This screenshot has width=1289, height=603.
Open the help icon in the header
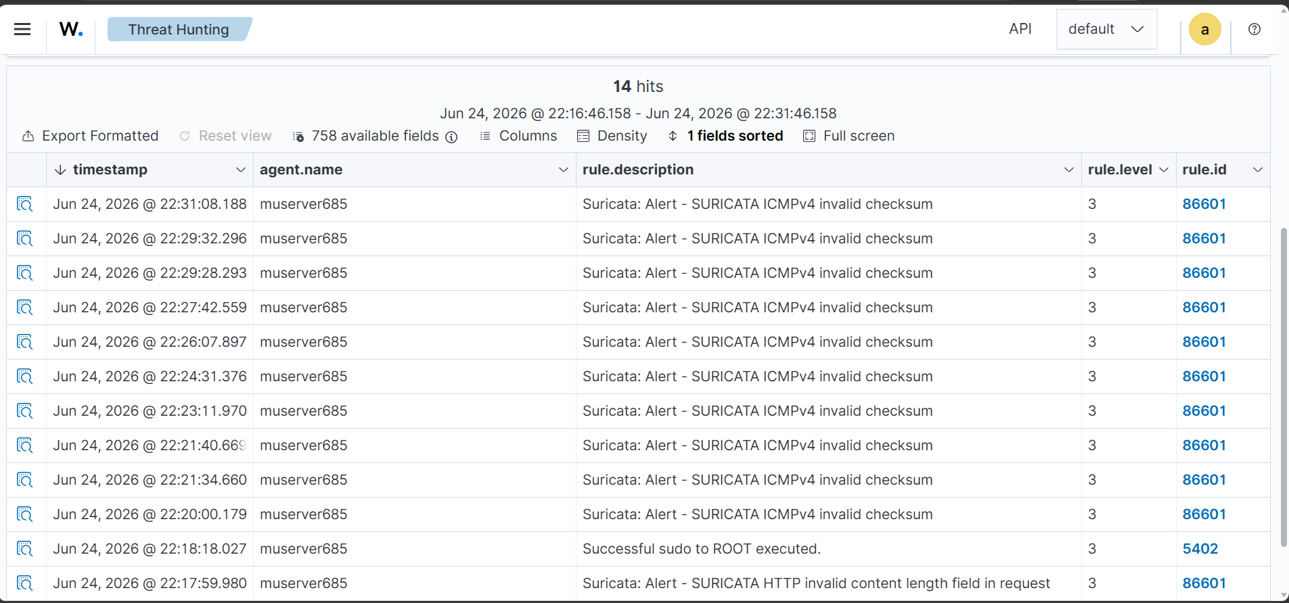(1254, 29)
